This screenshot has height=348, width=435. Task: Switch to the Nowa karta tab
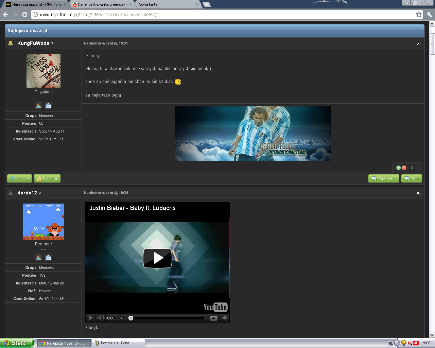click(168, 4)
